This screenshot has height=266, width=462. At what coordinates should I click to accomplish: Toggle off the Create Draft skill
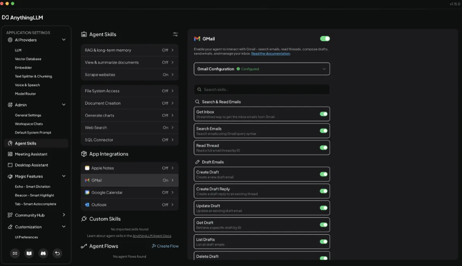(324, 174)
